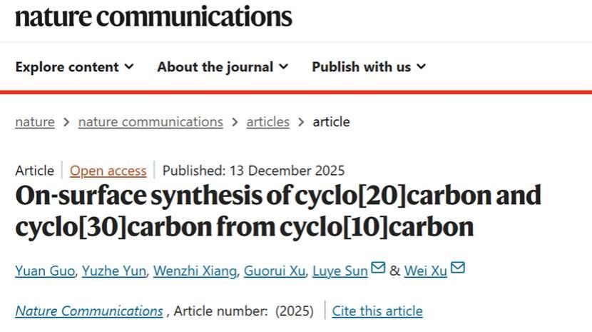Open nature communications breadcrumb link
The height and width of the screenshot is (332, 592).
(150, 121)
